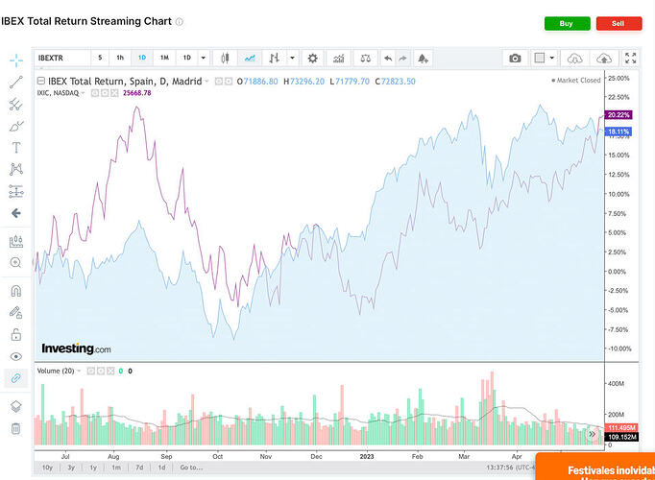Select the 1h interval tab

pos(120,58)
